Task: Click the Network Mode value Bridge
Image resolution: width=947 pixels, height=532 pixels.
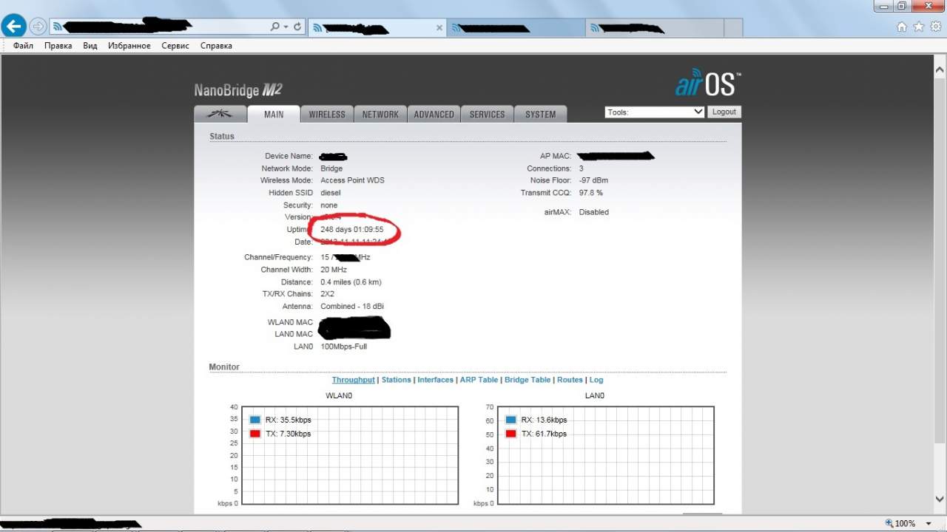Action: (331, 168)
